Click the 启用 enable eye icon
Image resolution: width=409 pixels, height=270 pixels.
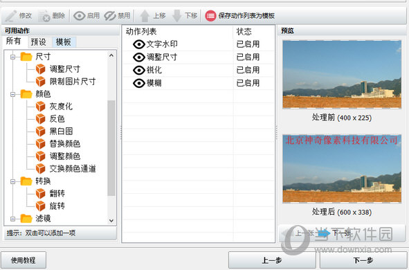pyautogui.click(x=80, y=16)
